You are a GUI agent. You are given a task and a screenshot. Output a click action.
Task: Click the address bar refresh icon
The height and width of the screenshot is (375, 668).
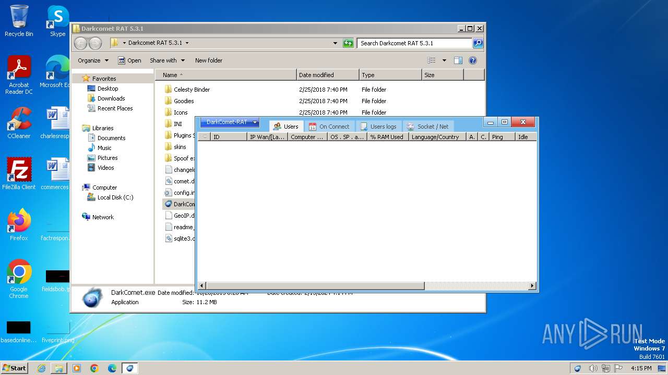(348, 43)
